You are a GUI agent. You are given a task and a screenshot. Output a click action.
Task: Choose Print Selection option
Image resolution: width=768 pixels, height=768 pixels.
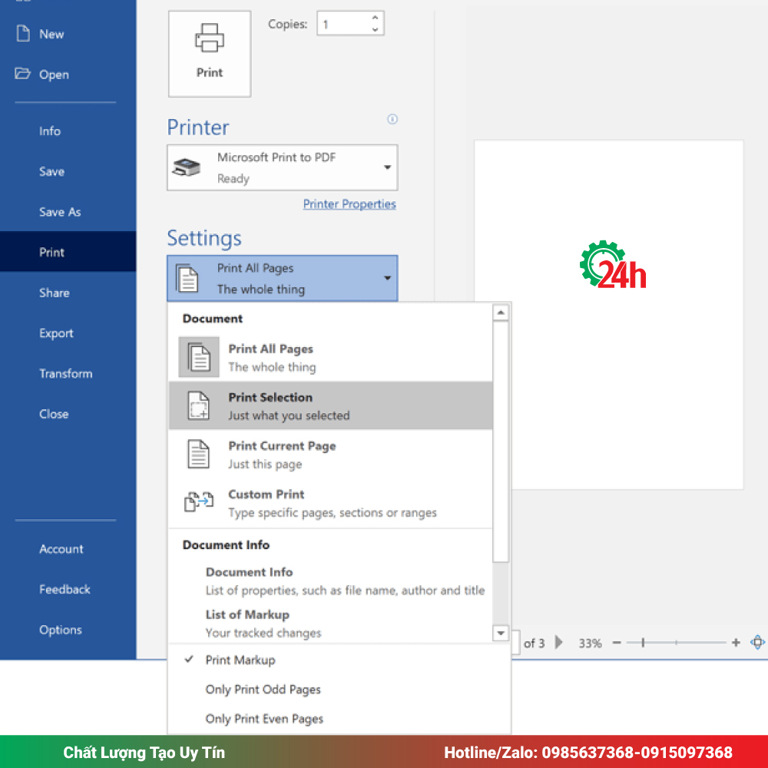(330, 406)
